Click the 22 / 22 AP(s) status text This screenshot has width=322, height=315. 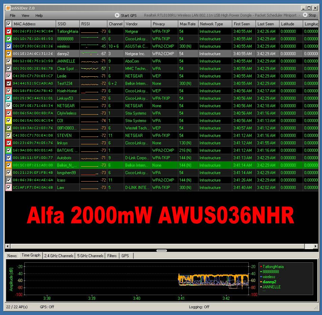[17, 307]
